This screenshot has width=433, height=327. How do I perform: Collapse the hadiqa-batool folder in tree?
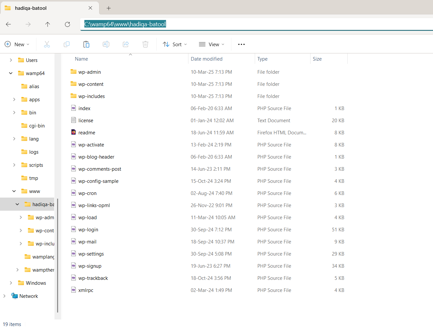[17, 204]
